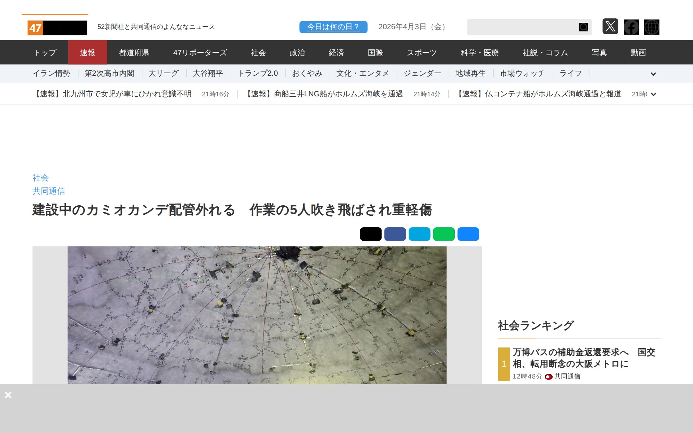The image size is (693, 433).
Task: Expand the topics keyword row chevron
Action: 653,74
